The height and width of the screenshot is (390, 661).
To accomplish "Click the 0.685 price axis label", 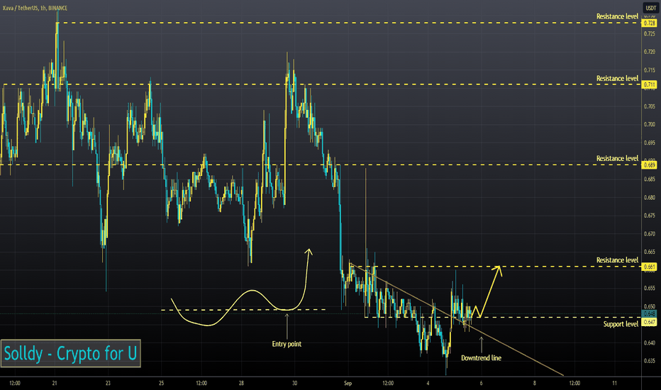I will (x=650, y=179).
